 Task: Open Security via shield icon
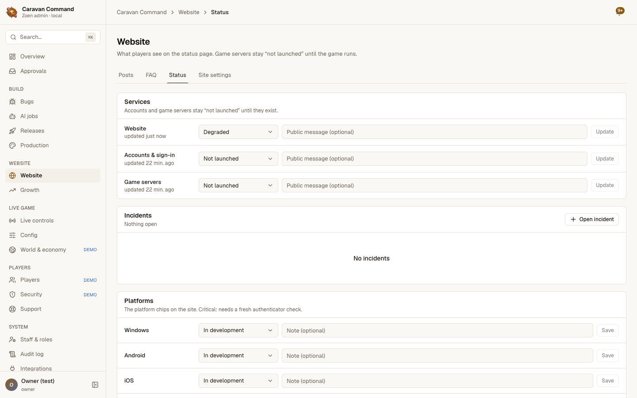tap(12, 295)
